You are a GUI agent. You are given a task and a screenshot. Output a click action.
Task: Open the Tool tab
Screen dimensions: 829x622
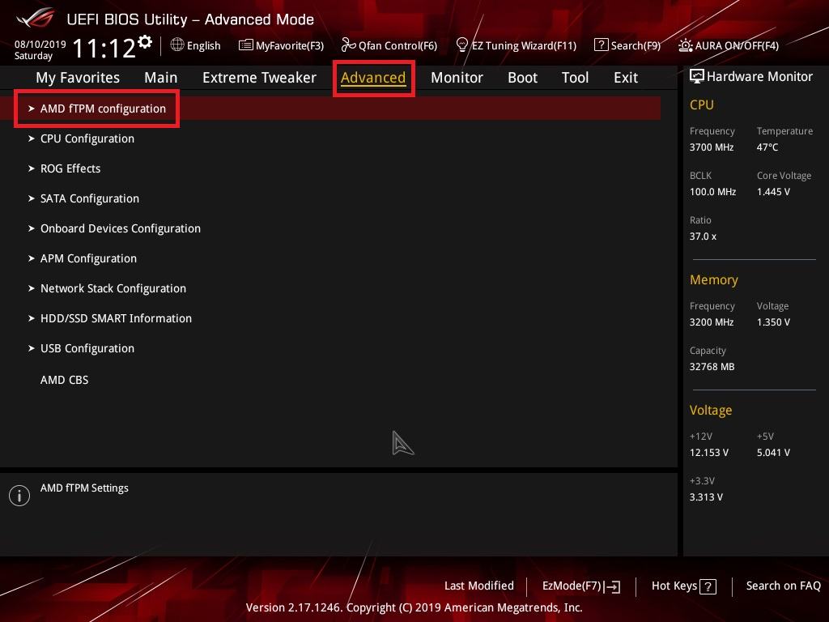point(576,78)
